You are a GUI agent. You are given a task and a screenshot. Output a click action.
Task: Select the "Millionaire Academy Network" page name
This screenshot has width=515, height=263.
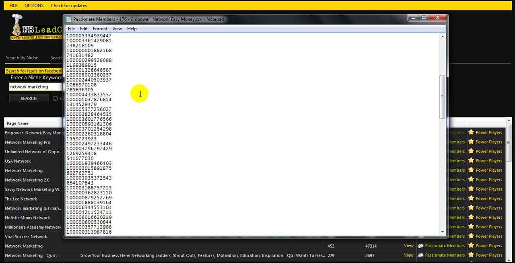[33, 227]
